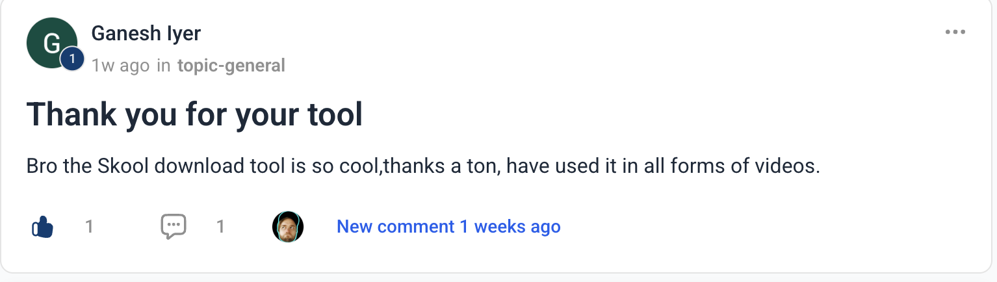Open the topic-general category
Viewport: 997px width, 282px height.
tap(231, 66)
